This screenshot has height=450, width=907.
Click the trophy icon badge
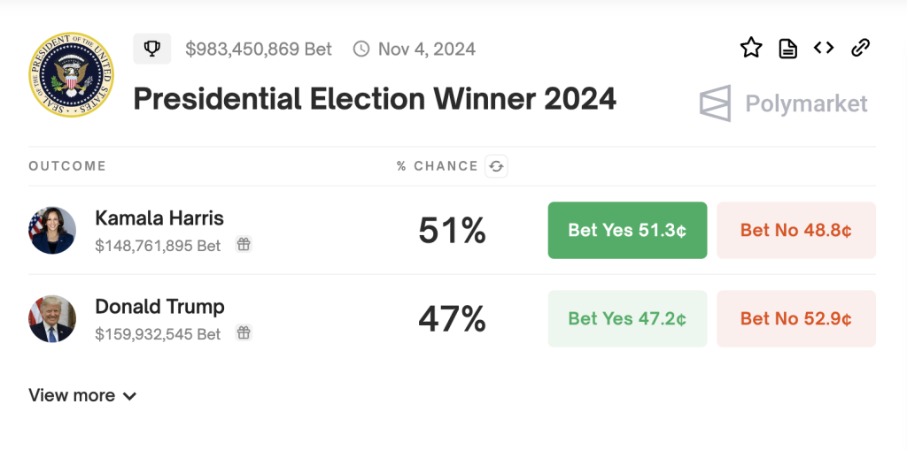coord(151,49)
